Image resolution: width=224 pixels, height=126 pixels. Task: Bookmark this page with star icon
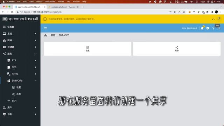point(184,12)
